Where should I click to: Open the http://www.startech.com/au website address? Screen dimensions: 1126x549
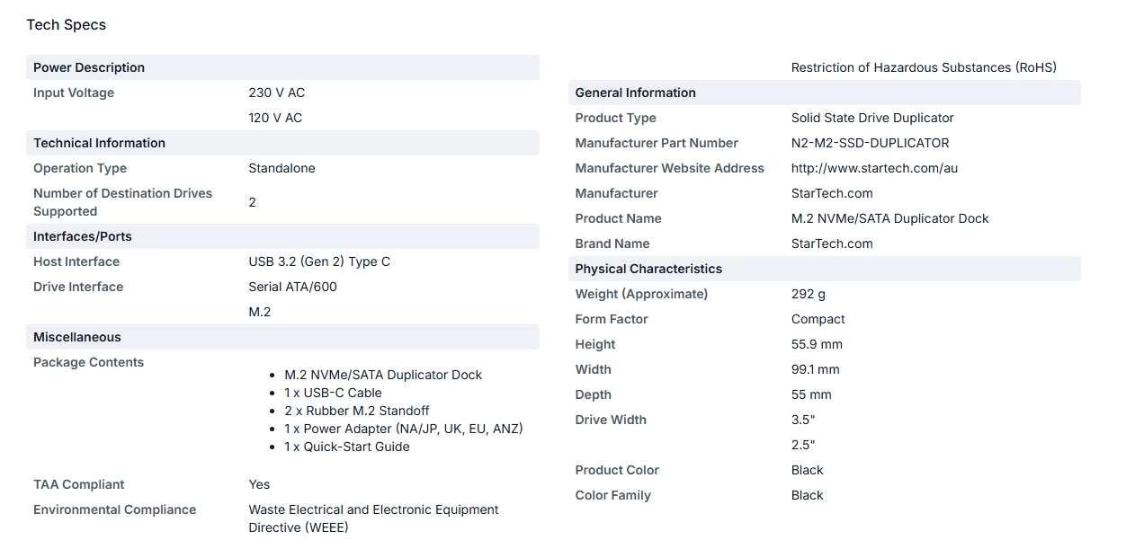click(x=874, y=168)
